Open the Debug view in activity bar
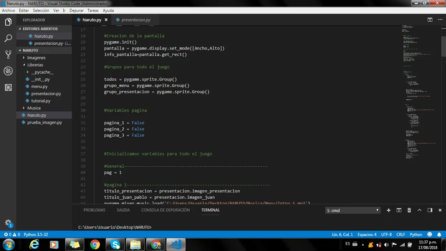Screen dimensions: 446x251 click(8, 71)
